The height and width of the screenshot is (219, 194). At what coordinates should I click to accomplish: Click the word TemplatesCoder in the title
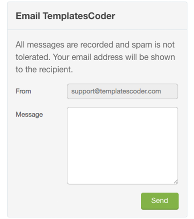click(79, 16)
